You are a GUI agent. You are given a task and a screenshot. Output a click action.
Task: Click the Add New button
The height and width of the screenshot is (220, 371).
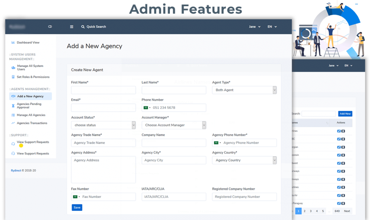(345, 114)
